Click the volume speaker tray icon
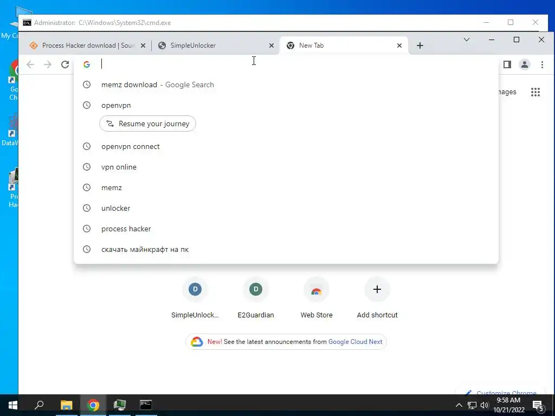 coord(484,405)
